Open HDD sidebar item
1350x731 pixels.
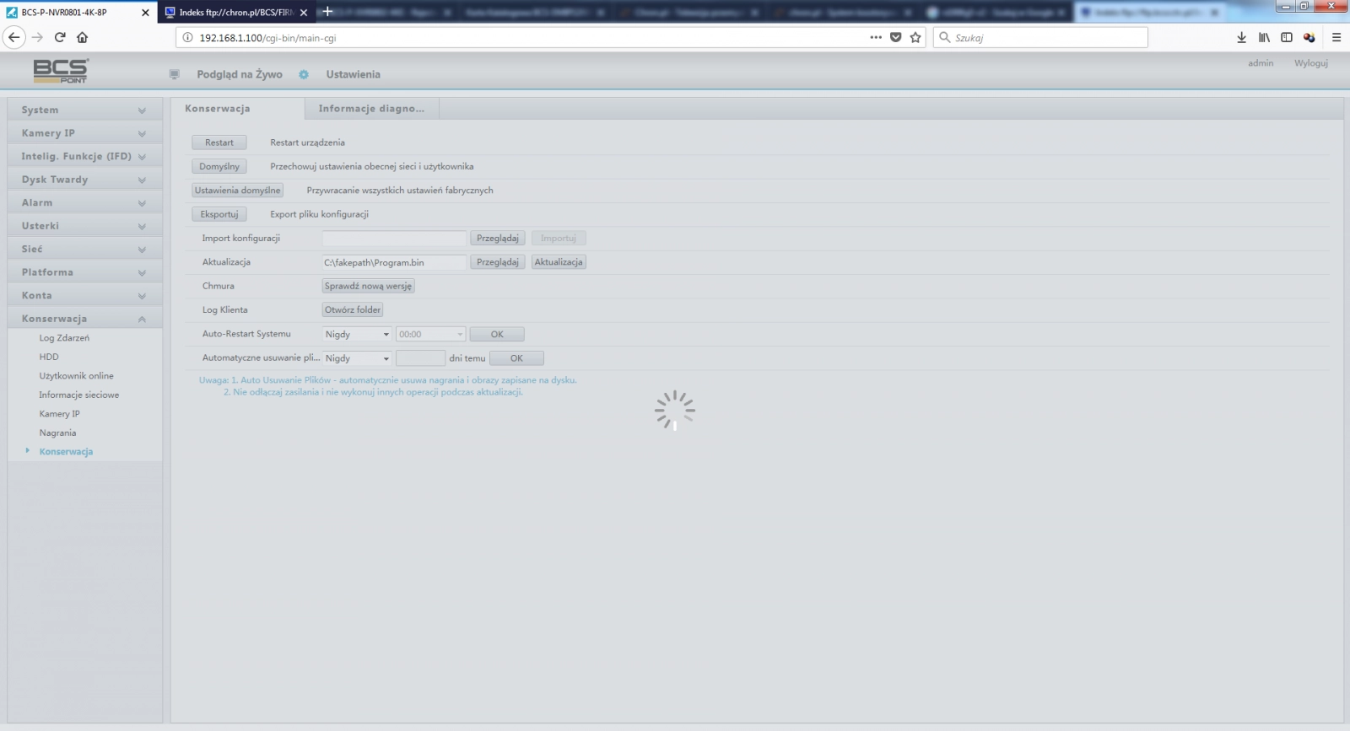pyautogui.click(x=49, y=357)
